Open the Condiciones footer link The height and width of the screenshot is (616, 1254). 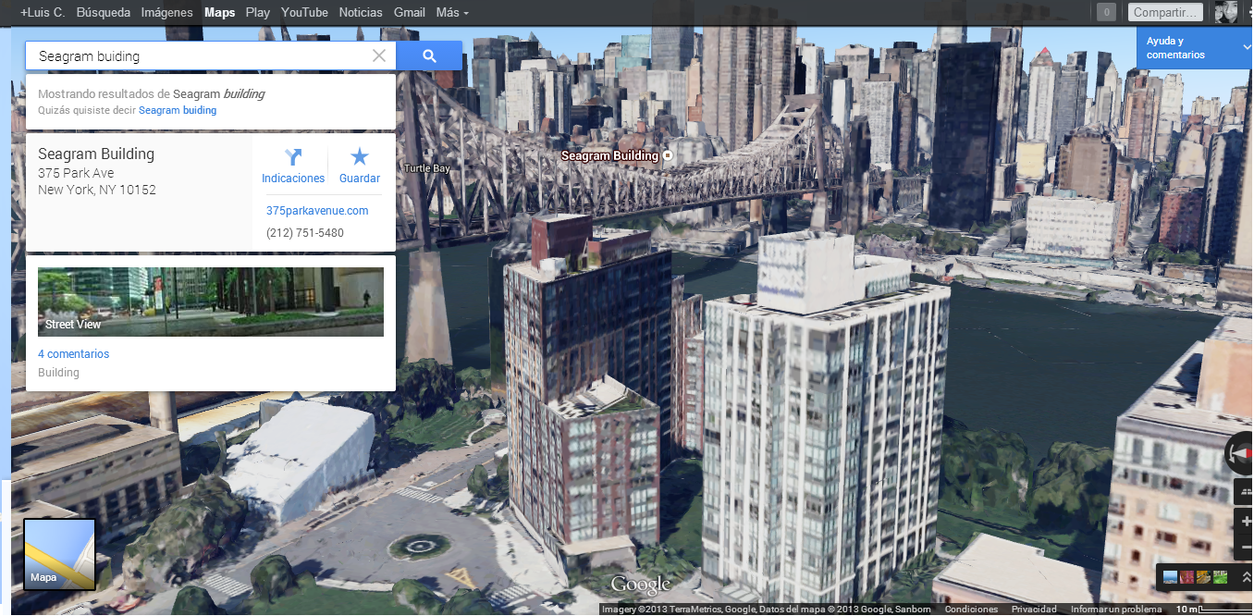pos(971,610)
